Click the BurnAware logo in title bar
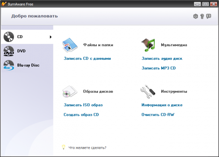 click(x=4, y=4)
